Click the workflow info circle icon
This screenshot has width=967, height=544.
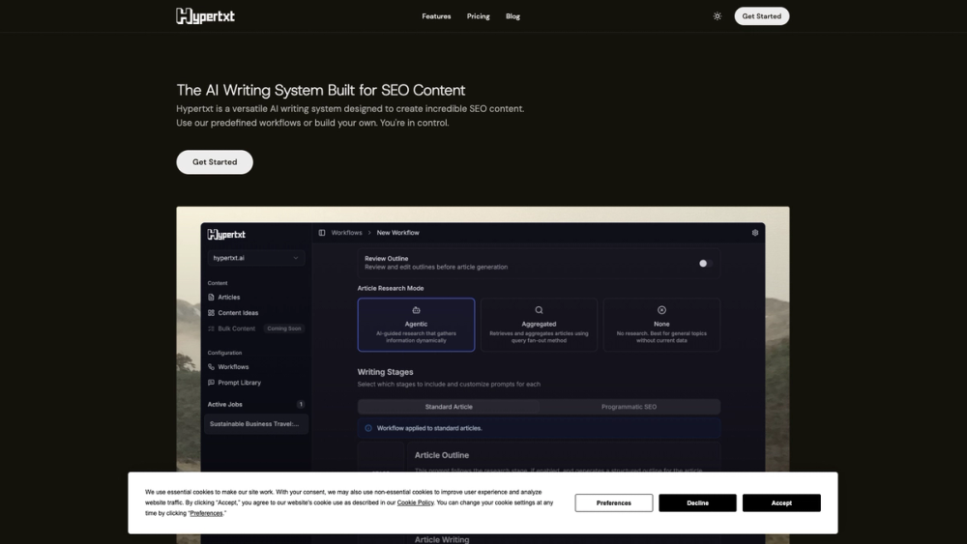[x=368, y=428]
